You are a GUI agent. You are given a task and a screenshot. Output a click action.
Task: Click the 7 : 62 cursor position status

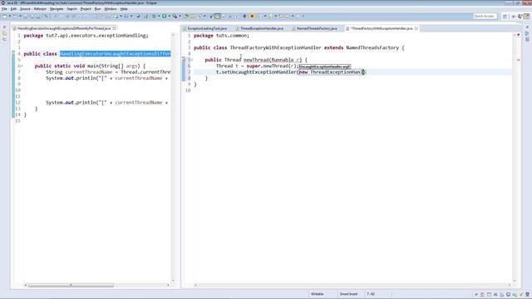point(371,294)
